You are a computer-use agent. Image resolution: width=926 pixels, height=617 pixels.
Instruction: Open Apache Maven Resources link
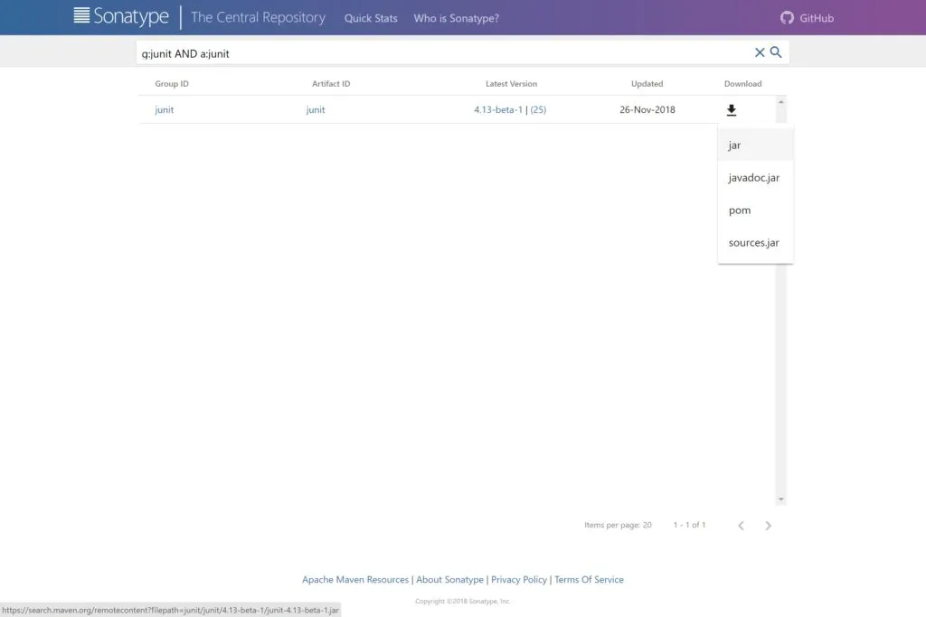(x=354, y=580)
